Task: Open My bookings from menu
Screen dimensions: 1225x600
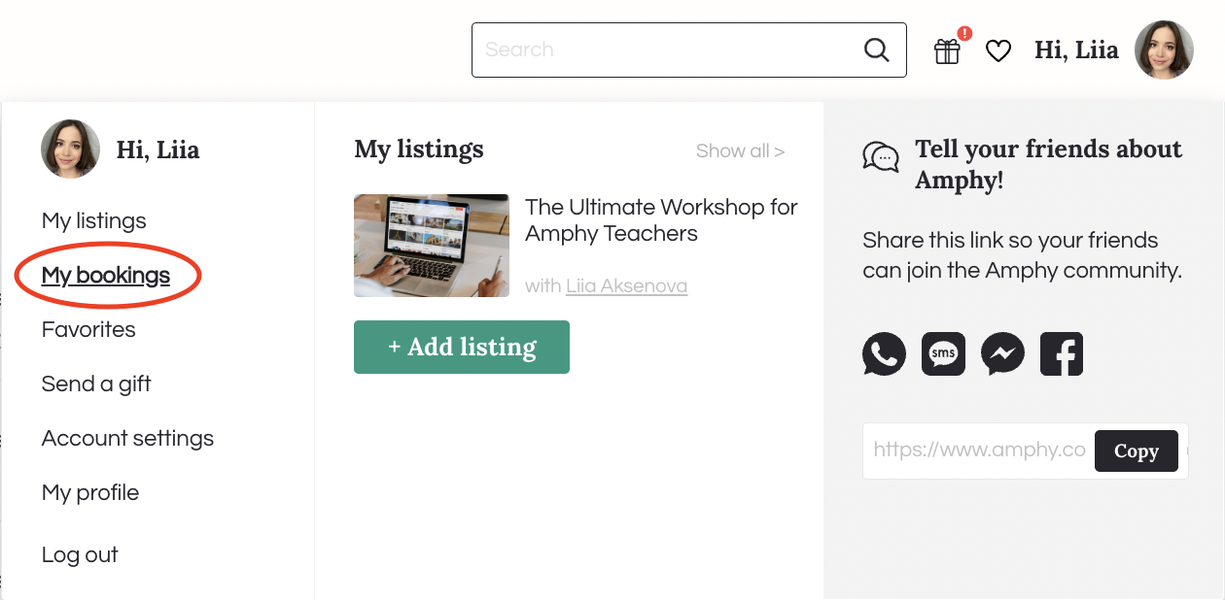Action: tap(106, 276)
